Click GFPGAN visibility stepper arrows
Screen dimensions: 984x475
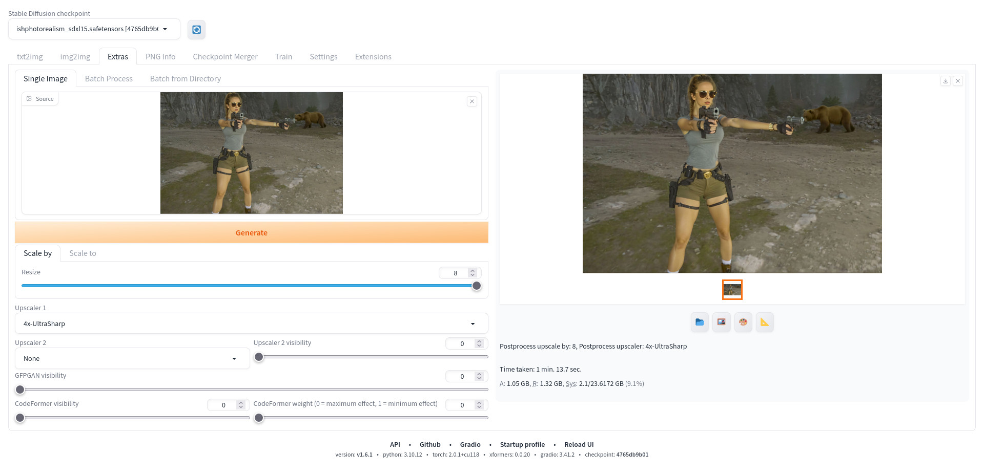click(479, 376)
